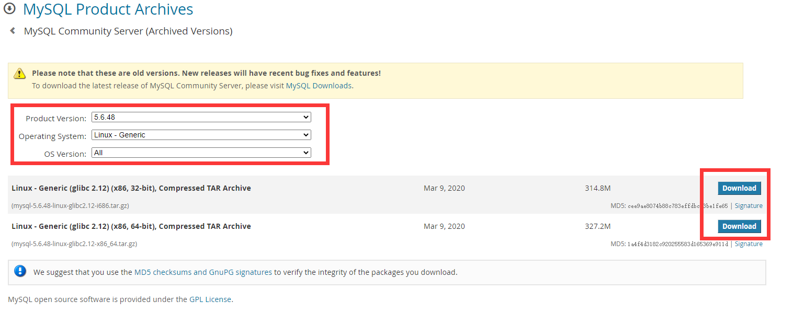
Task: Click the MD5 hash of the 64-bit archive
Action: pyautogui.click(x=677, y=244)
